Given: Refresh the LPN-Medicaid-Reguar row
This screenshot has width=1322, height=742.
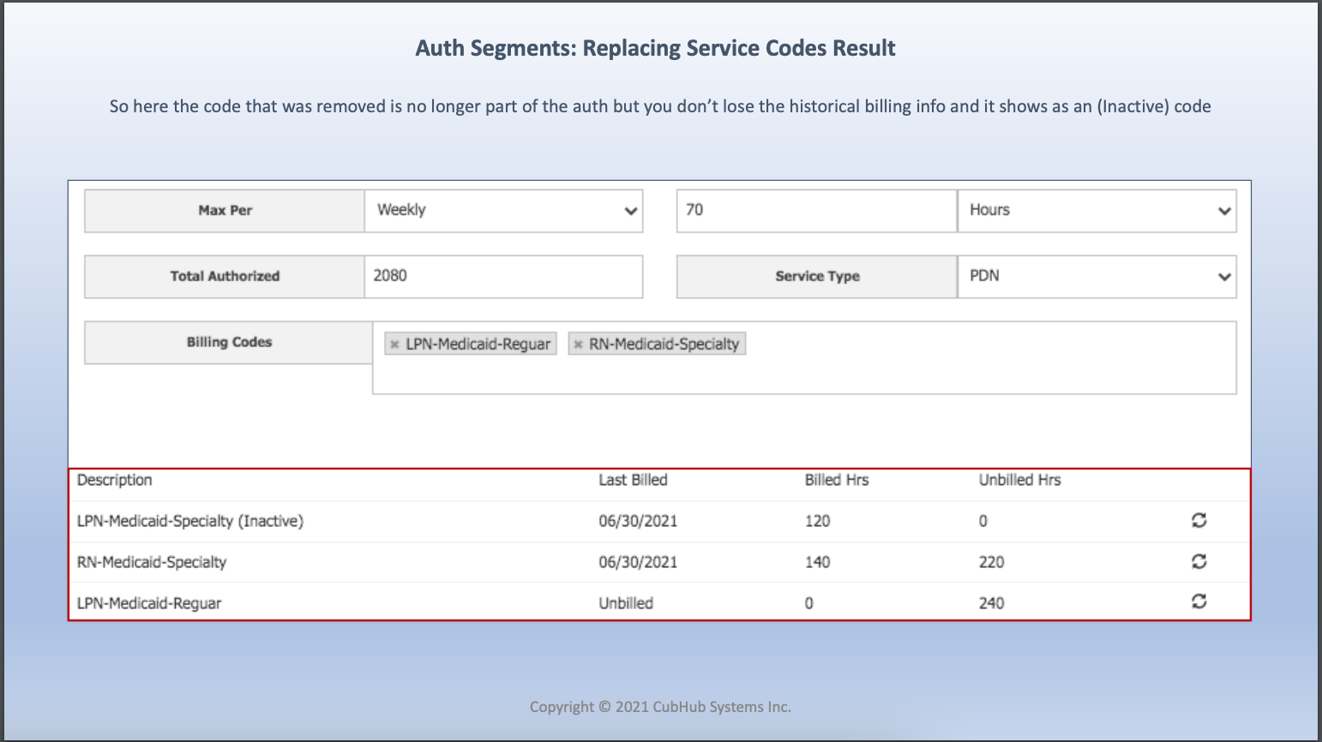Looking at the screenshot, I should coord(1199,601).
